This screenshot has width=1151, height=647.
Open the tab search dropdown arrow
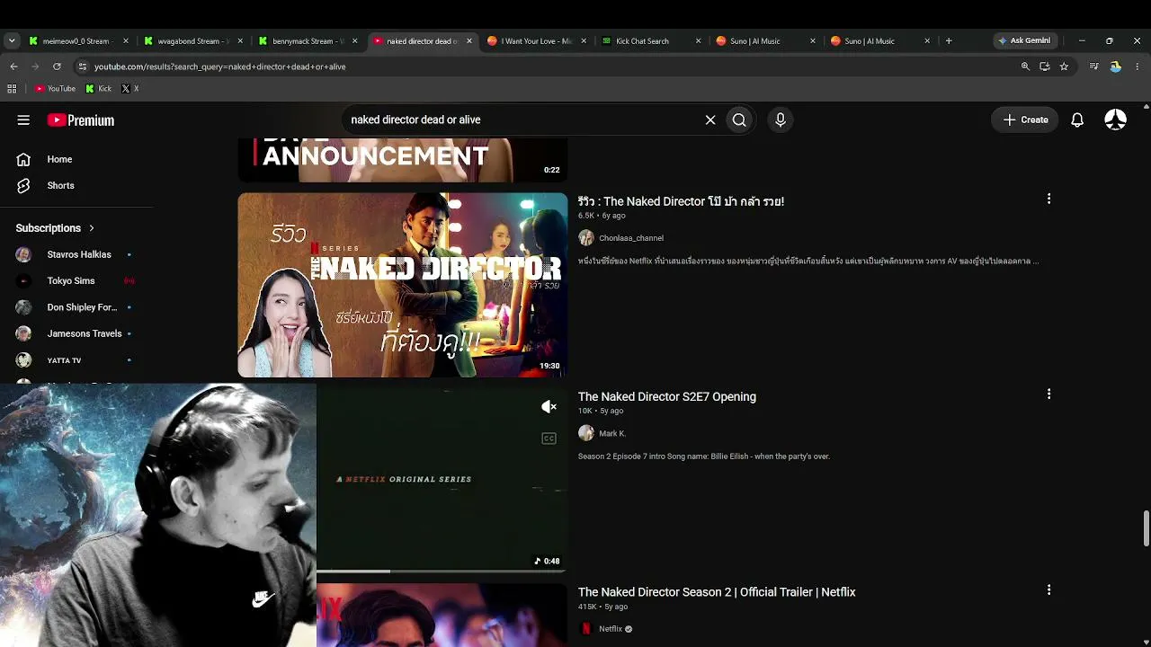pos(12,40)
